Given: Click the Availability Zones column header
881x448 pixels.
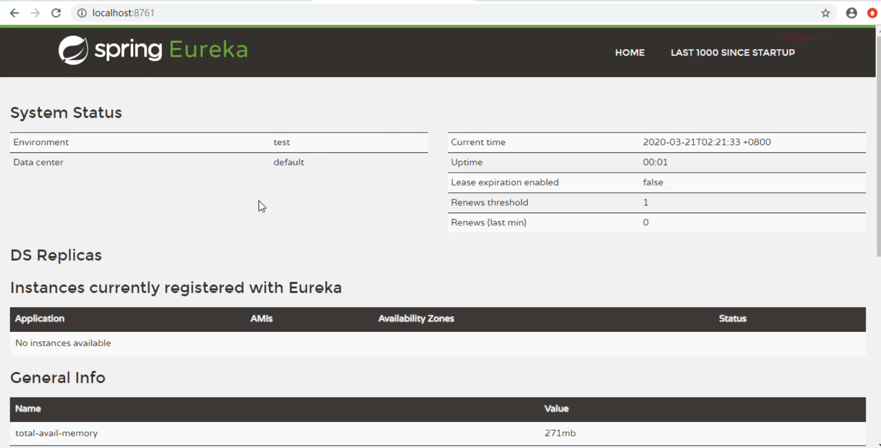Looking at the screenshot, I should pos(416,319).
